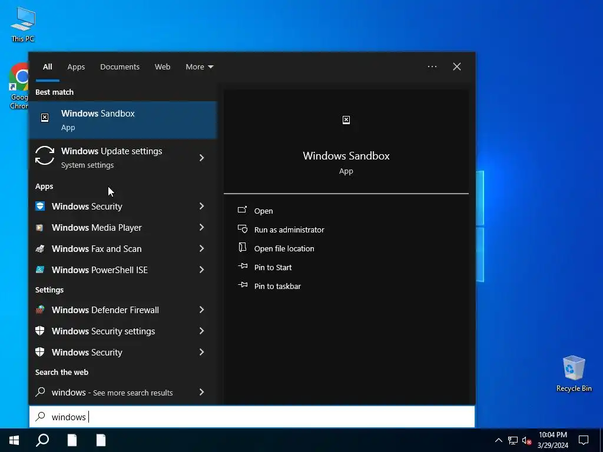Viewport: 603px width, 452px height.
Task: Expand arrow beside Windows Security settings
Action: pos(201,331)
